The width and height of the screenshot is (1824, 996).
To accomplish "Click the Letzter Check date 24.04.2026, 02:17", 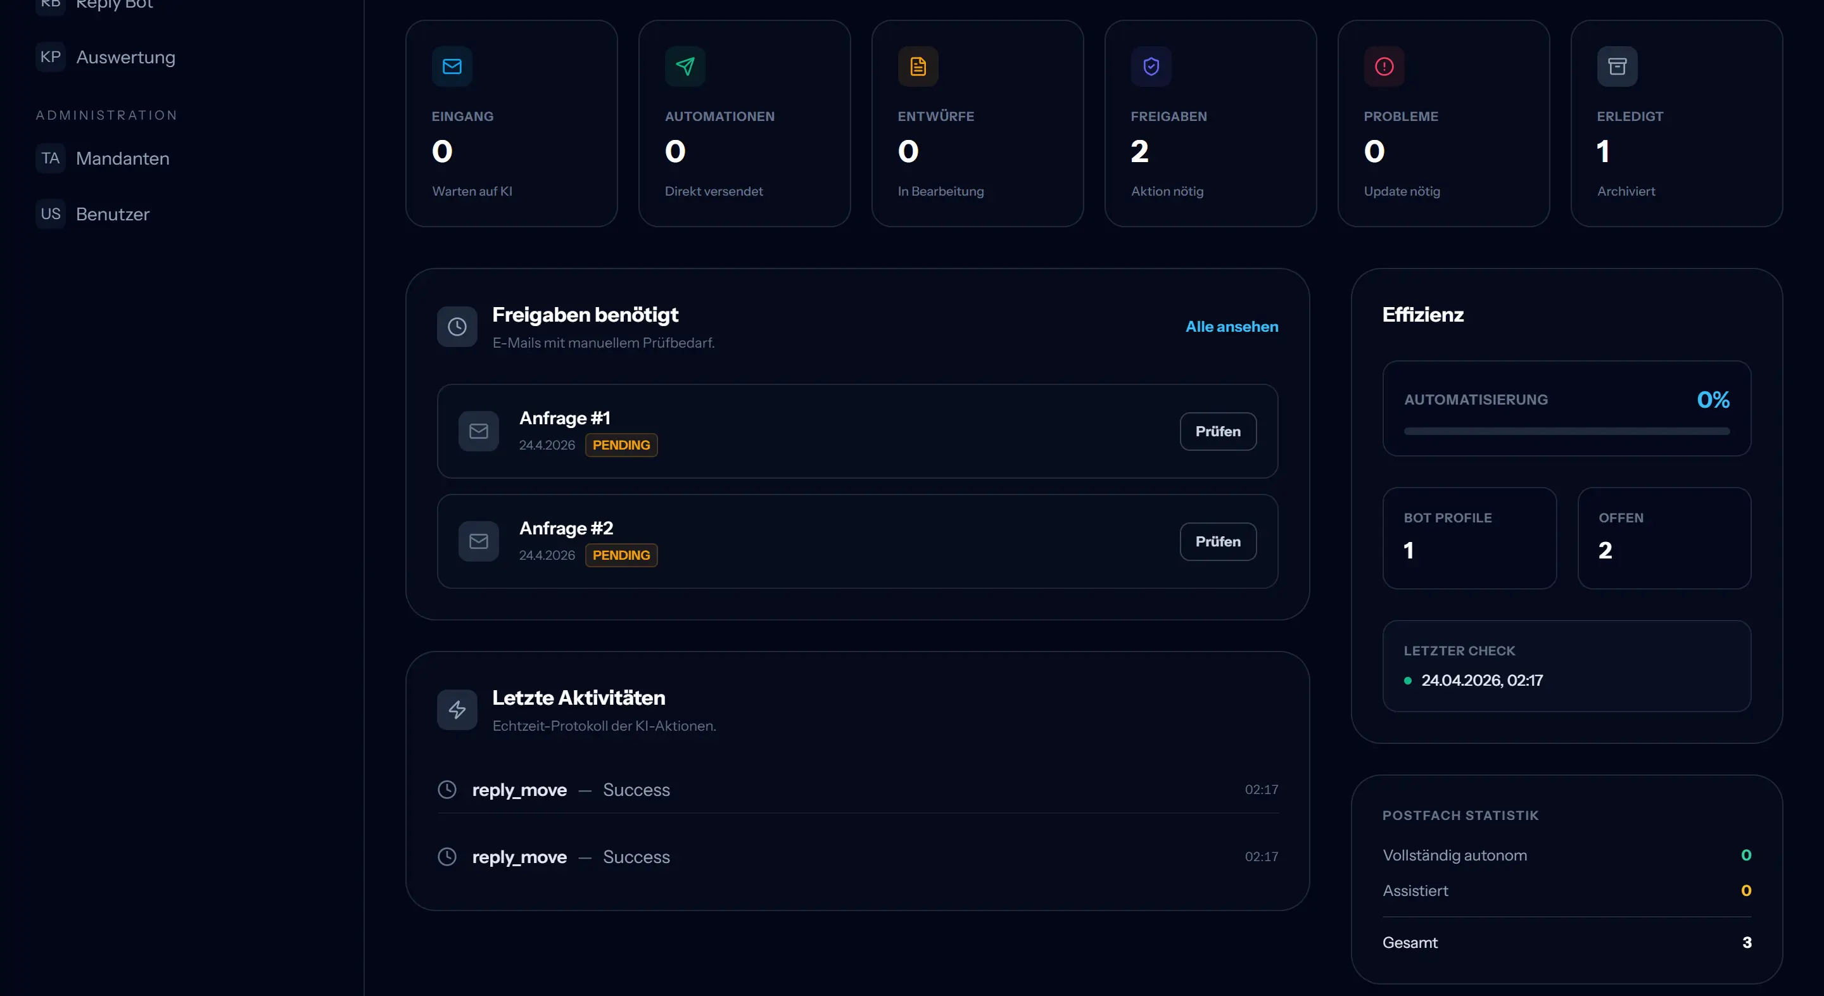I will [1481, 680].
